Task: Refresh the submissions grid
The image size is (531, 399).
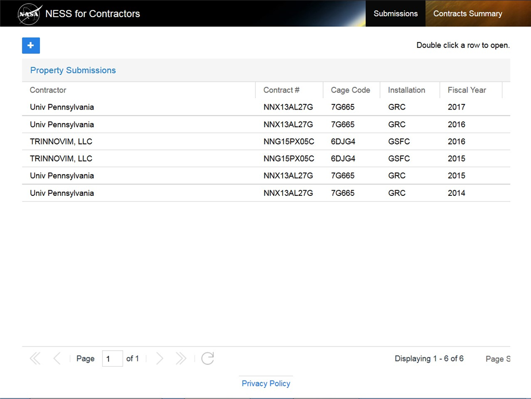Action: (207, 358)
